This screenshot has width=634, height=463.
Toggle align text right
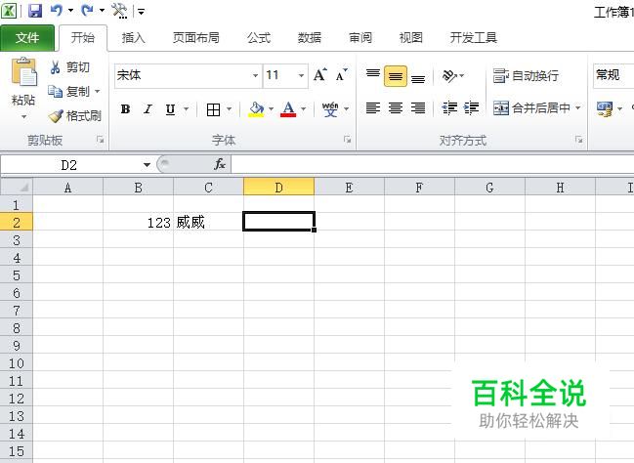pyautogui.click(x=418, y=108)
